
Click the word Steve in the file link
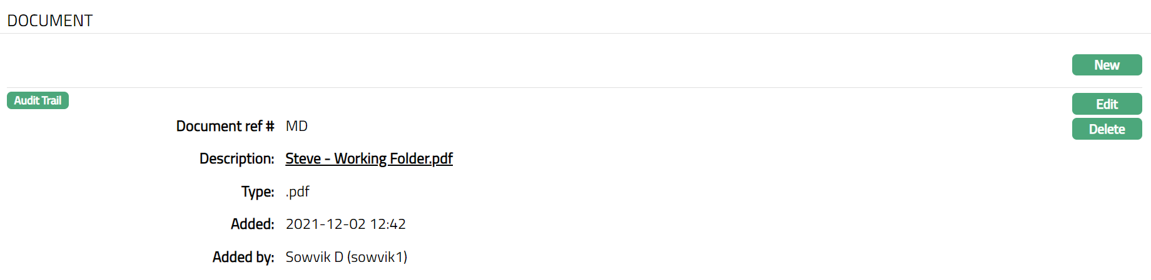(x=303, y=158)
